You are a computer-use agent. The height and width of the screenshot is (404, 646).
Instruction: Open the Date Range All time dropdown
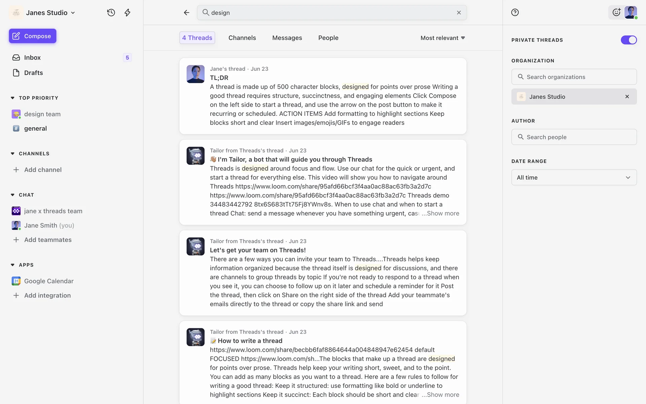coord(574,177)
